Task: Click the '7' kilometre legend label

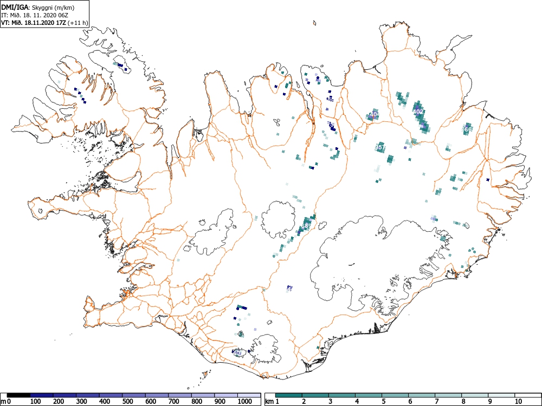Action: click(x=437, y=402)
